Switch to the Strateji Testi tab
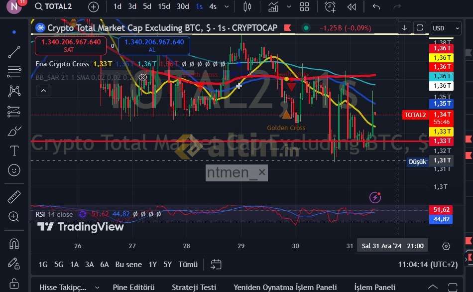473x292 pixels. [x=194, y=288]
